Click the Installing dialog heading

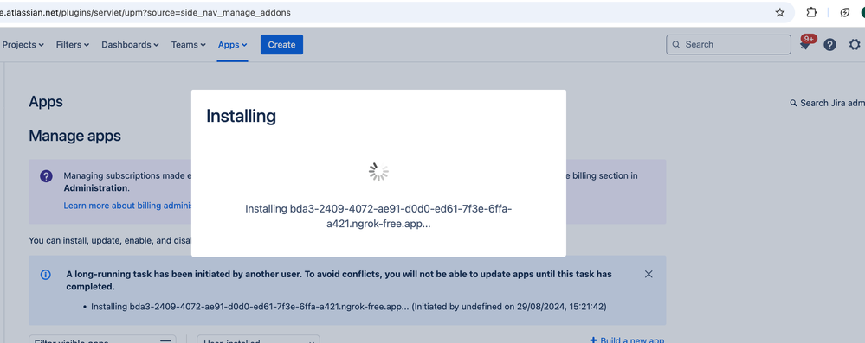(241, 116)
